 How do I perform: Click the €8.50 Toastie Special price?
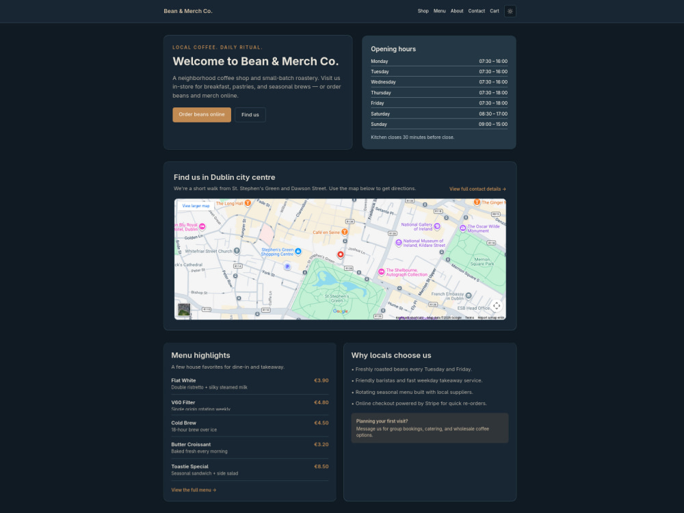click(321, 466)
